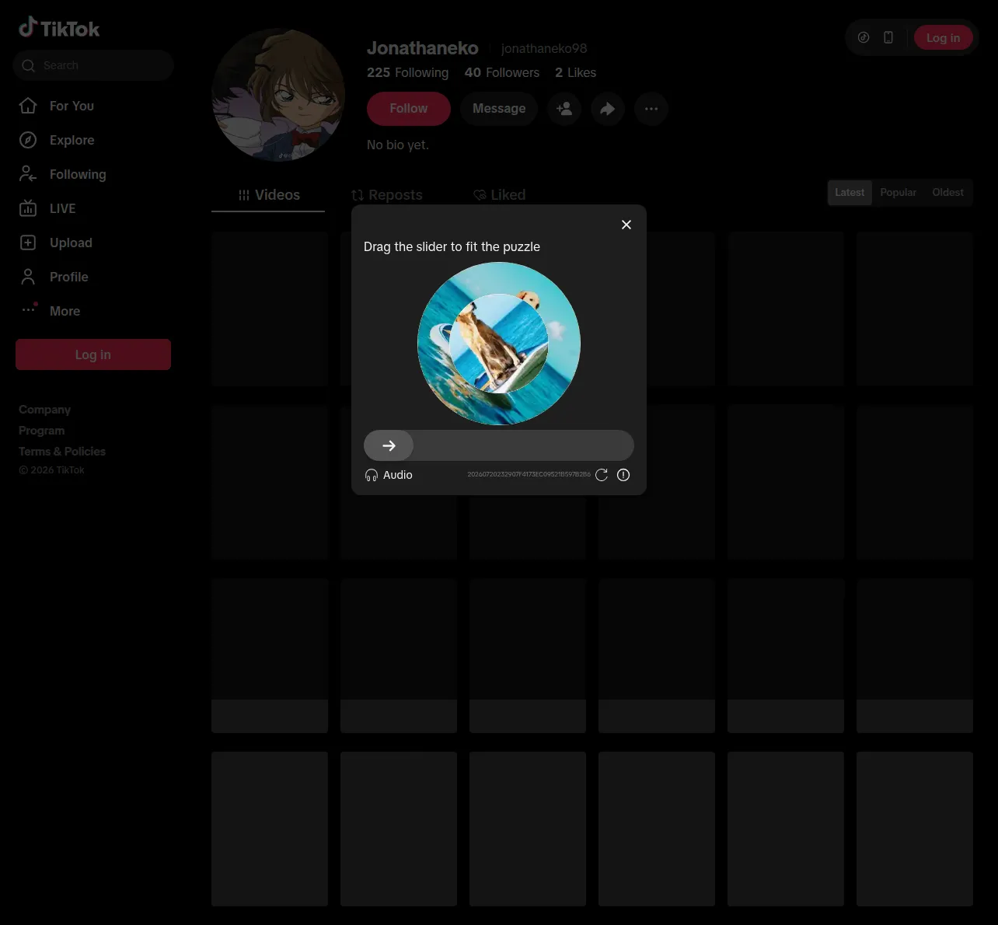998x925 pixels.
Task: Go to the Following feed
Action: (78, 174)
